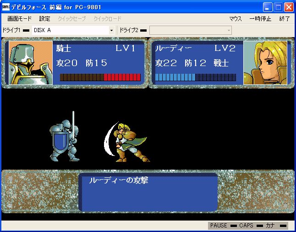Click the grayed クイックセーブ menu item
Screen dimensions: 296x232
(x=72, y=19)
